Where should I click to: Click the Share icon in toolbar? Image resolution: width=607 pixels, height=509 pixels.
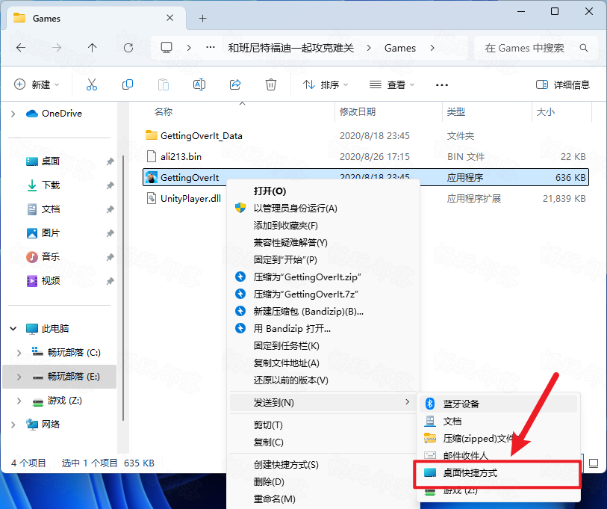tap(235, 84)
